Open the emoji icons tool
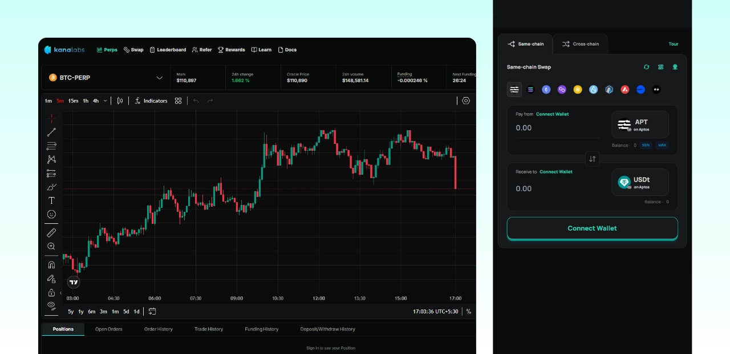Screen dimensions: 730x354 click(x=51, y=214)
